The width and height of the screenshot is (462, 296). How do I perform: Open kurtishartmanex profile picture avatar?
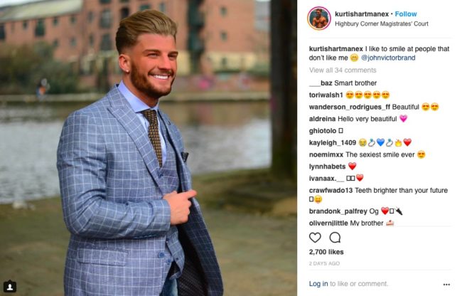pos(319,18)
